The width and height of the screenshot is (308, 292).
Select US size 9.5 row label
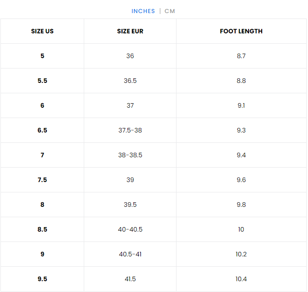click(x=42, y=279)
